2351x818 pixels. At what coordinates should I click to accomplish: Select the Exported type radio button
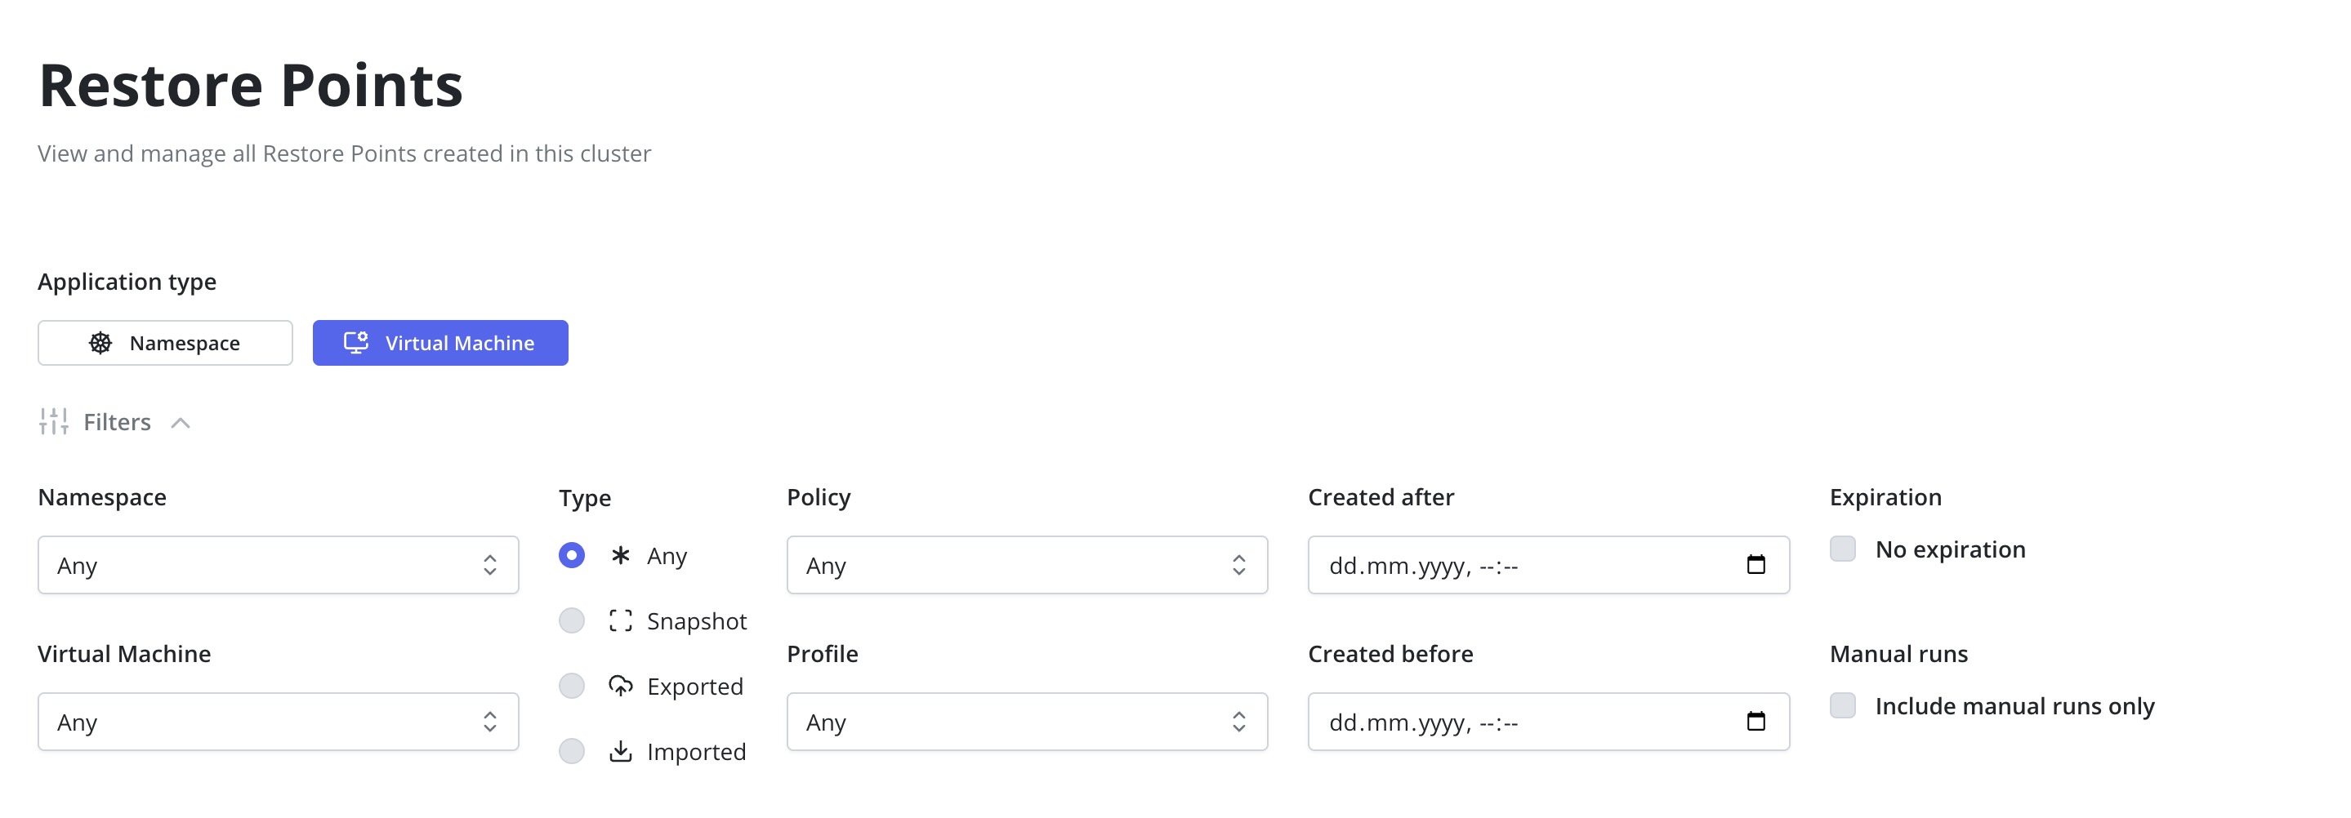click(571, 686)
